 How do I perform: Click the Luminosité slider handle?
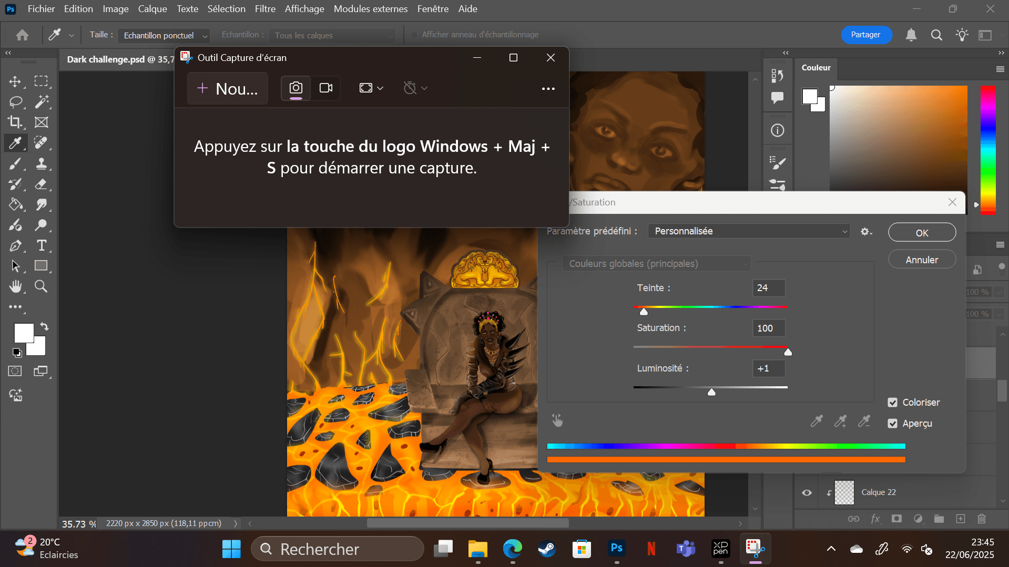point(711,392)
